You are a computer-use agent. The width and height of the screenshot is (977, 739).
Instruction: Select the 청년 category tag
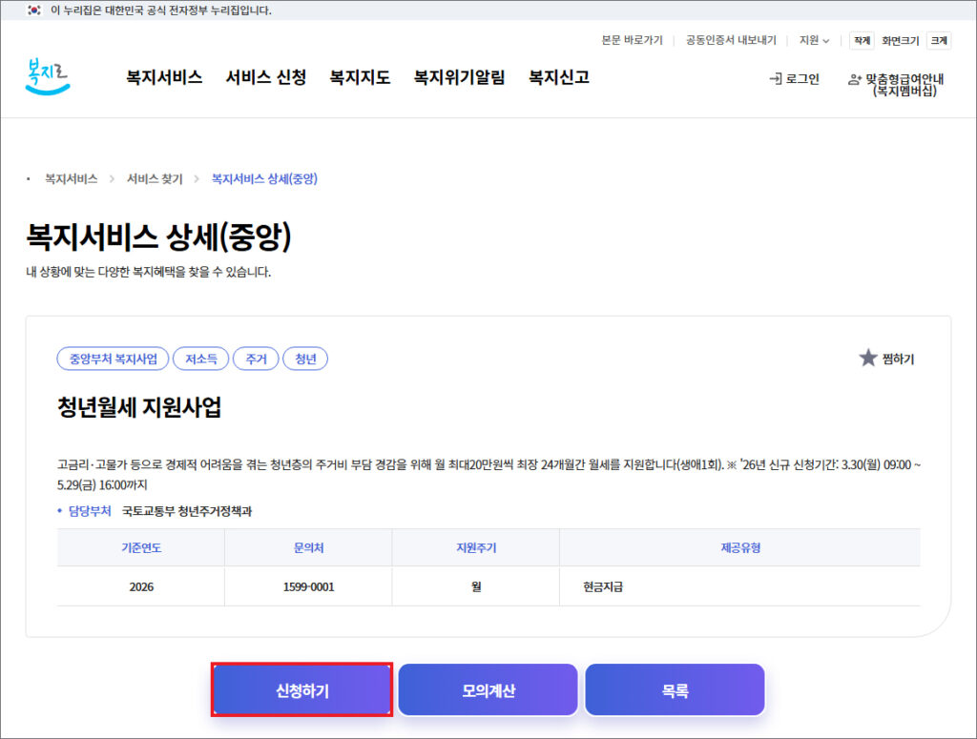tap(305, 359)
